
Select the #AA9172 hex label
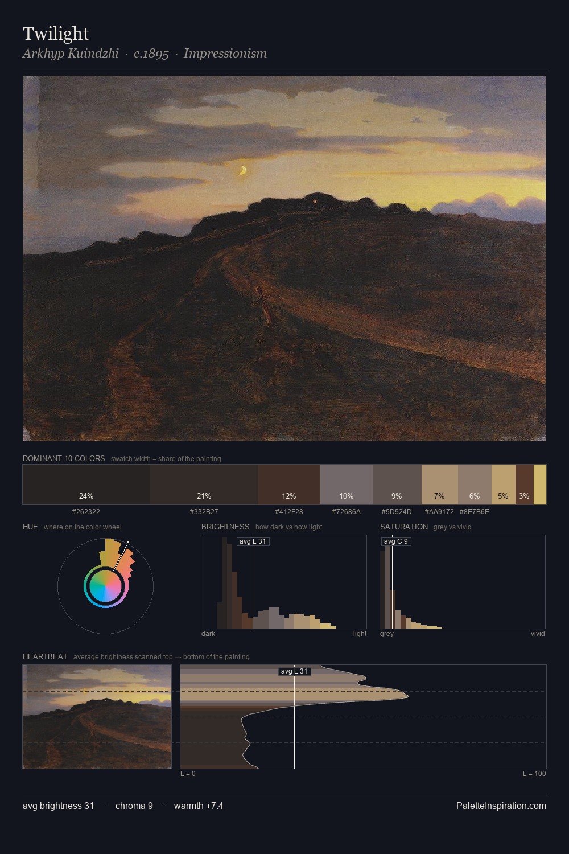click(439, 512)
